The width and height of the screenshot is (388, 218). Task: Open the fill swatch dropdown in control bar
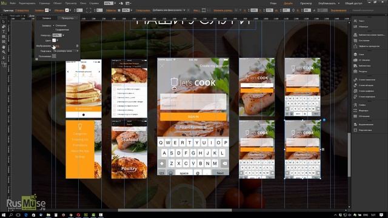click(50, 10)
